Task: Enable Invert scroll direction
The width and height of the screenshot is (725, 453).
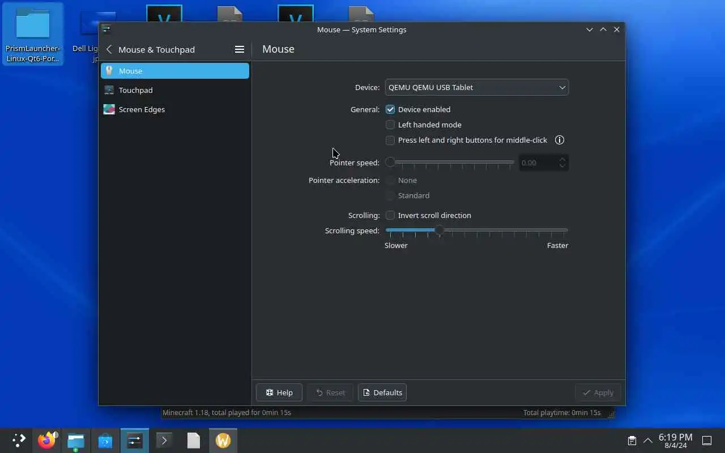Action: click(390, 215)
